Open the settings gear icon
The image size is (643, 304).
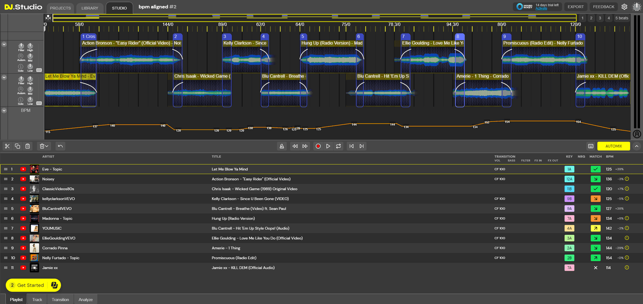(x=624, y=6)
